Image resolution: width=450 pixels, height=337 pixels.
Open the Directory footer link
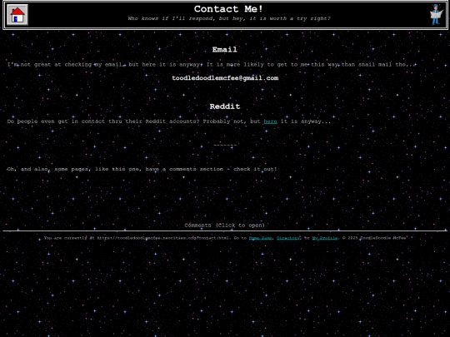click(x=288, y=238)
